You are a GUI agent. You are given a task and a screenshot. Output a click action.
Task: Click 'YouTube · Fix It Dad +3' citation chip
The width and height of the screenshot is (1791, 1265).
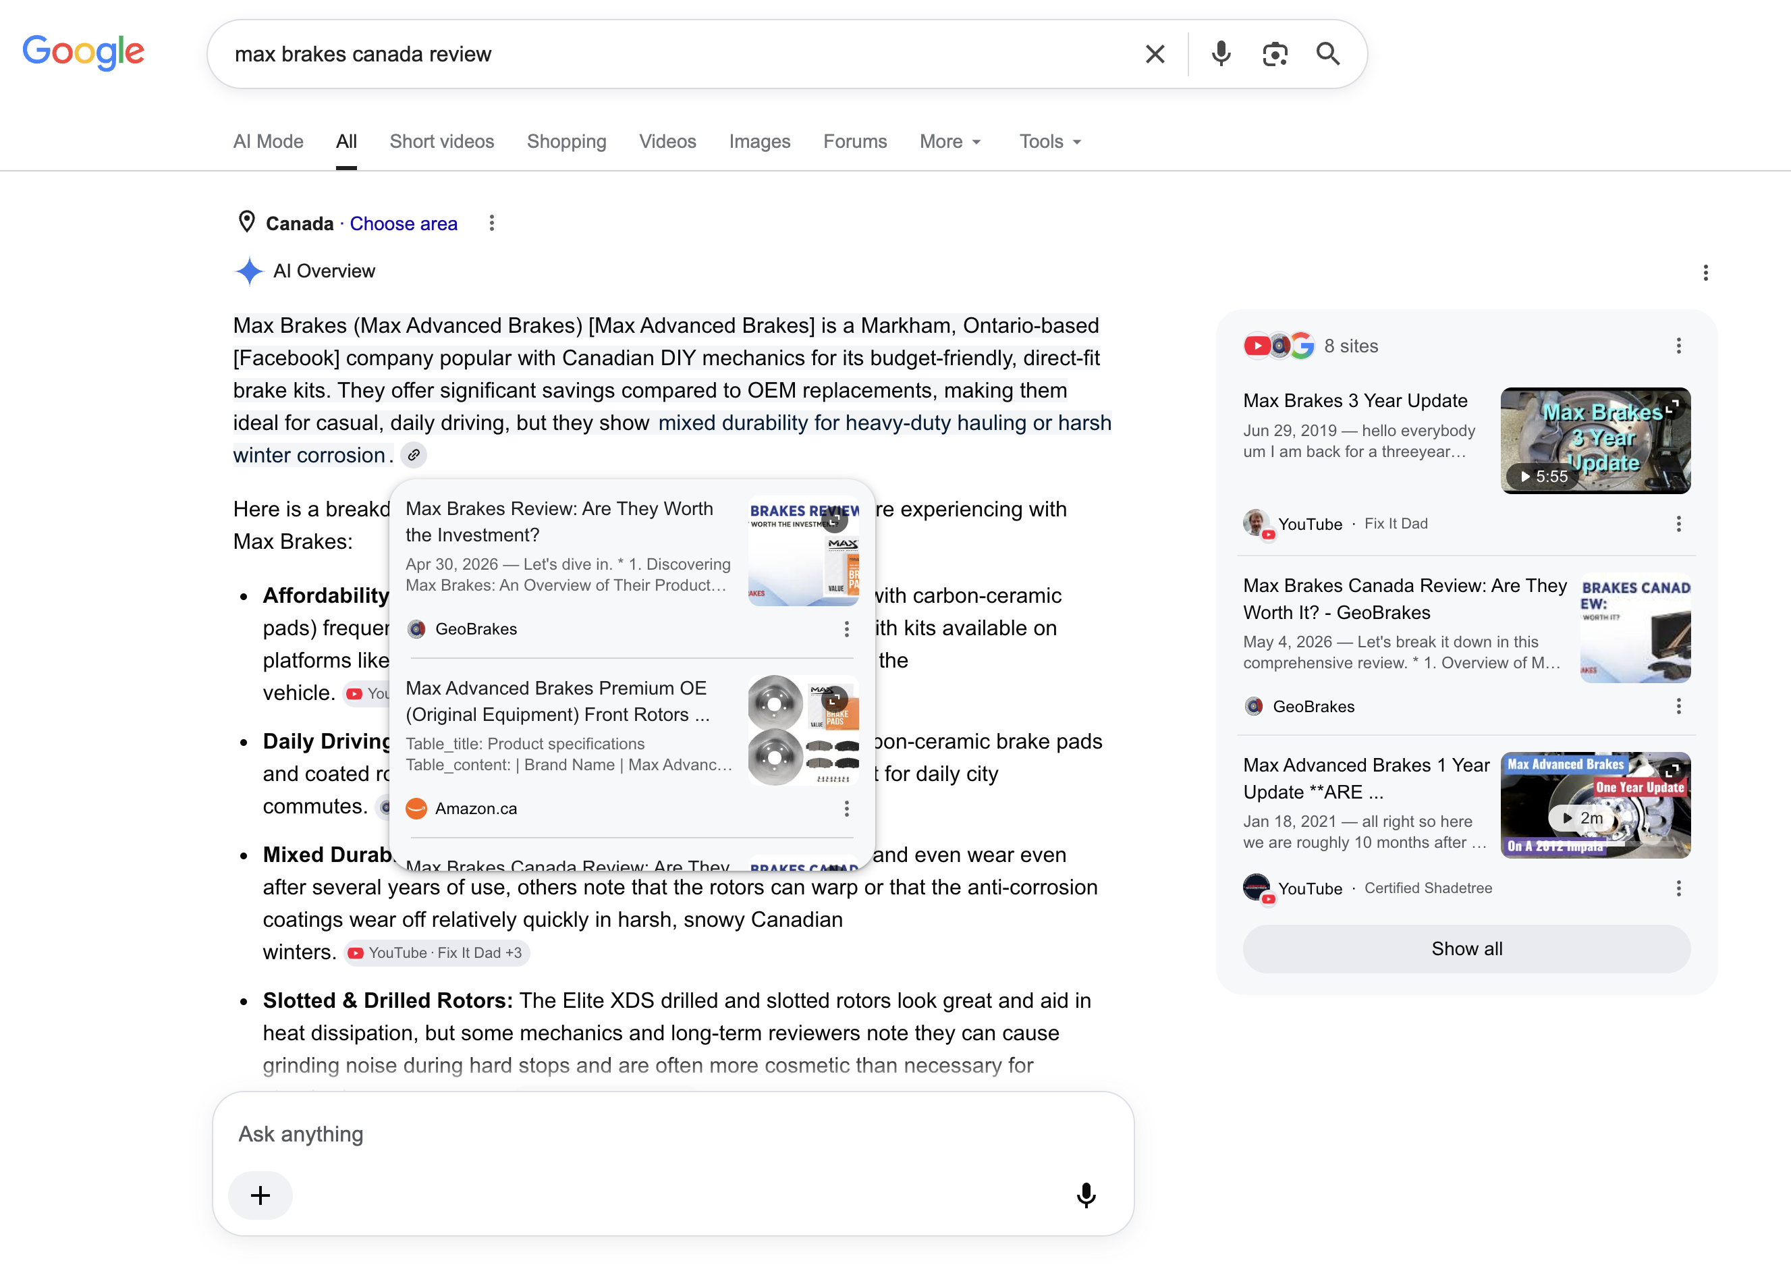437,953
